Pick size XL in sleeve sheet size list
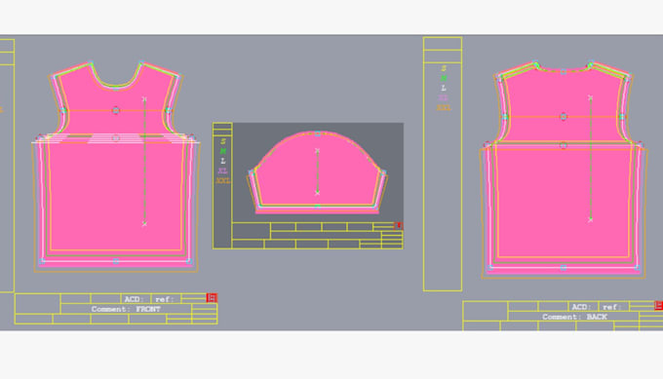The width and height of the screenshot is (663, 379). [223, 171]
